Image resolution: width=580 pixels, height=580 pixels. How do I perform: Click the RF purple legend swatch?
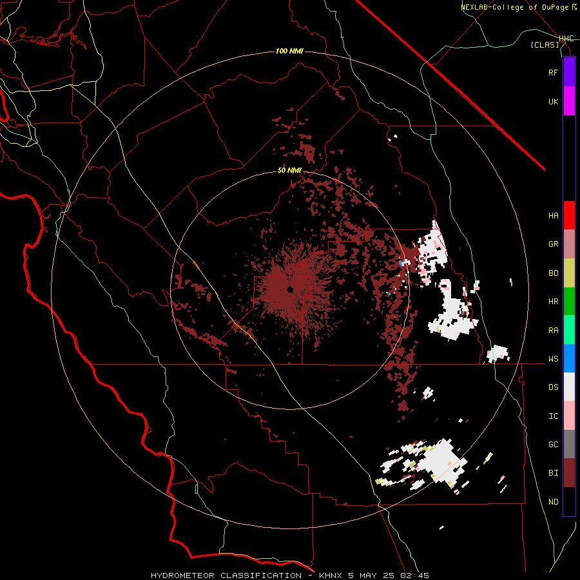(x=569, y=72)
